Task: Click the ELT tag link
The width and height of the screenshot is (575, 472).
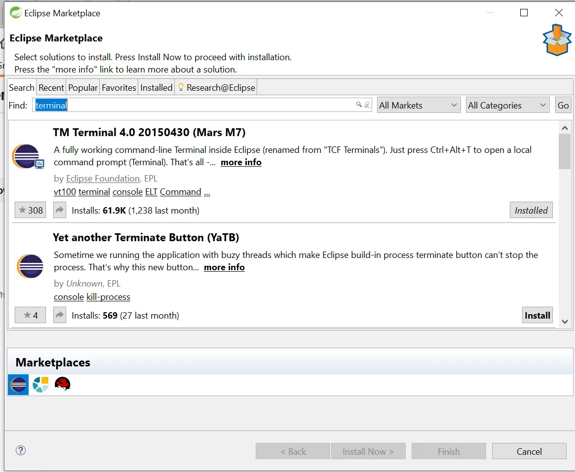Action: point(151,192)
